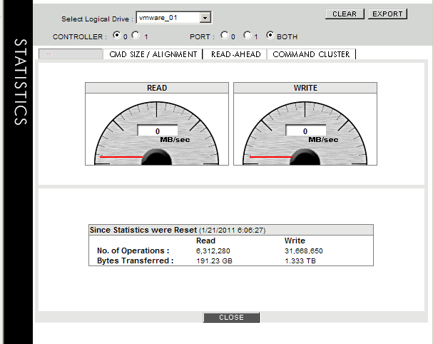Click the CLEAR statistics button
Image resolution: width=433 pixels, height=344 pixels.
(345, 14)
